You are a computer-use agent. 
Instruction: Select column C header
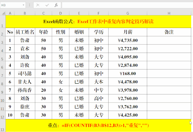click(43, 13)
